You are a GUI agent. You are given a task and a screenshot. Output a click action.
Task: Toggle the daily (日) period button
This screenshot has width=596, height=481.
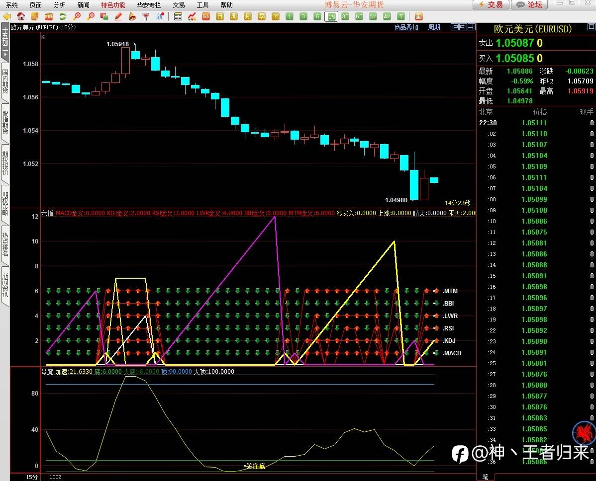click(220, 16)
